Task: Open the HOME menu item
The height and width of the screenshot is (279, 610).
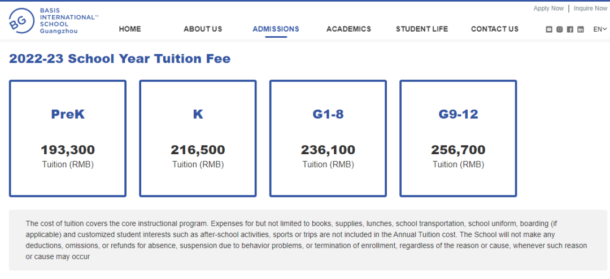Action: (130, 29)
